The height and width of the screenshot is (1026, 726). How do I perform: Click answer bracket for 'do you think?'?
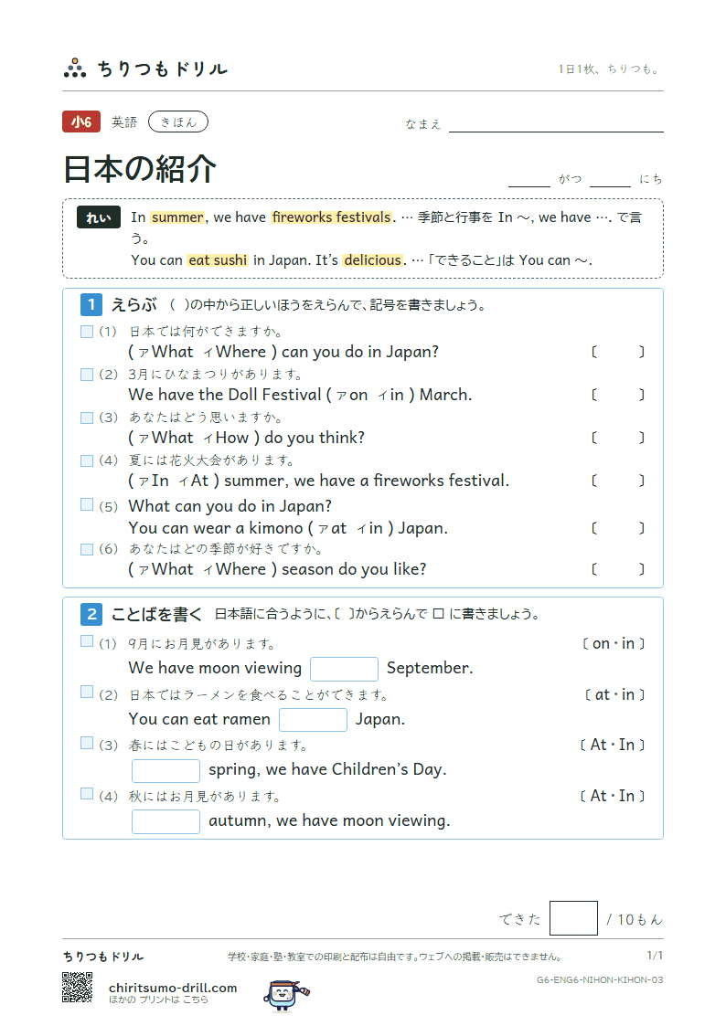618,438
